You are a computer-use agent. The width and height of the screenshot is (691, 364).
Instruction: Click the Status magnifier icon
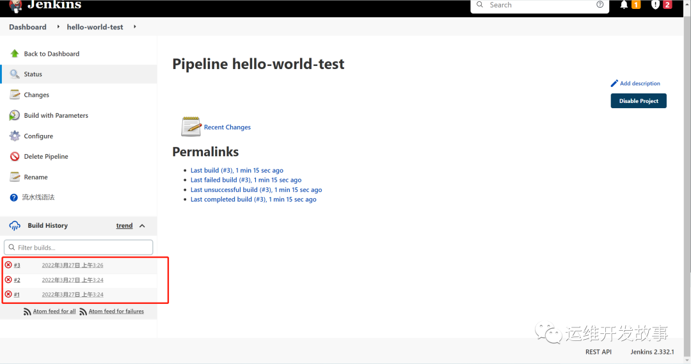pos(15,74)
